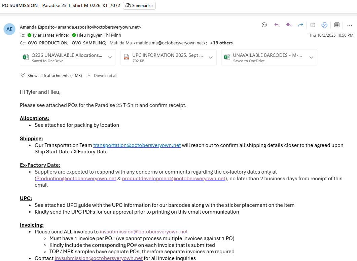Screen dimensions: 357x261
Task: Open UNAVAILABLE BARCODES attachment options chevron
Action: (311, 58)
